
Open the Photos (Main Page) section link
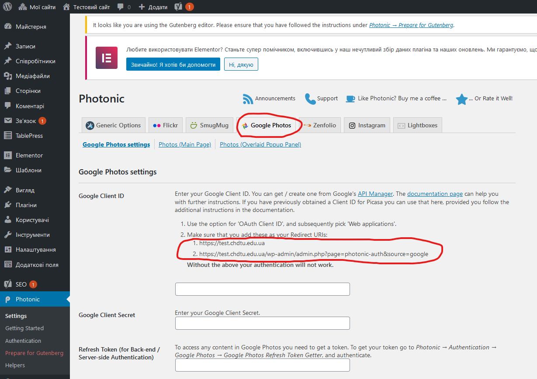[x=185, y=144]
